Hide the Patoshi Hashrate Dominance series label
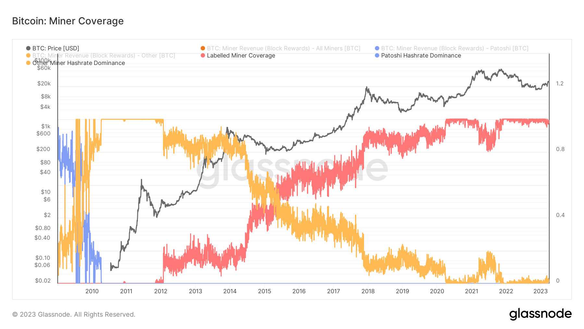The width and height of the screenshot is (584, 329). click(421, 56)
